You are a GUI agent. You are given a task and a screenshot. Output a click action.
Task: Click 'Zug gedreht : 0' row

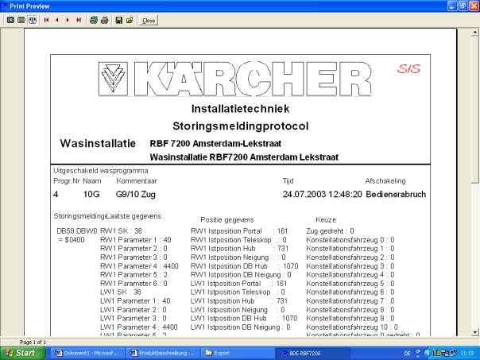coord(330,231)
